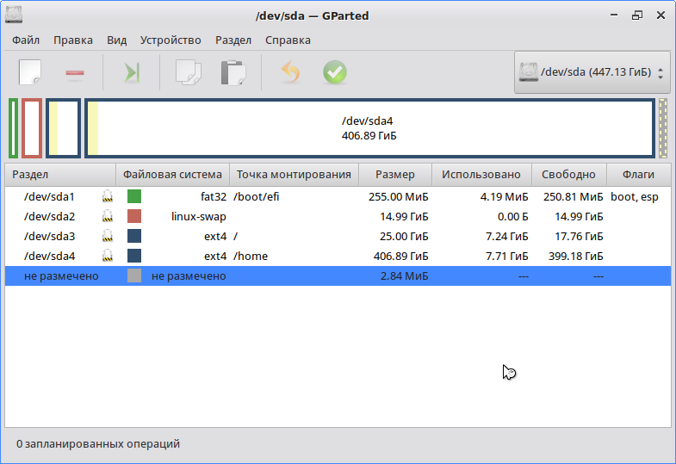
Task: Click the 25.00 ГиБ size value
Action: pos(404,236)
